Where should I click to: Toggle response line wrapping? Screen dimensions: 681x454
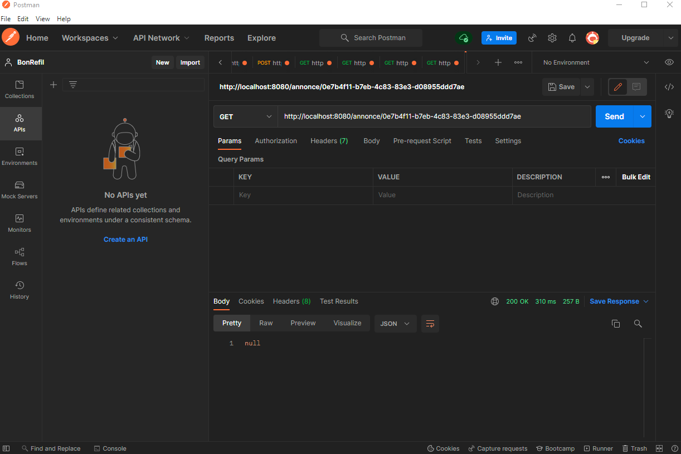[x=430, y=324]
